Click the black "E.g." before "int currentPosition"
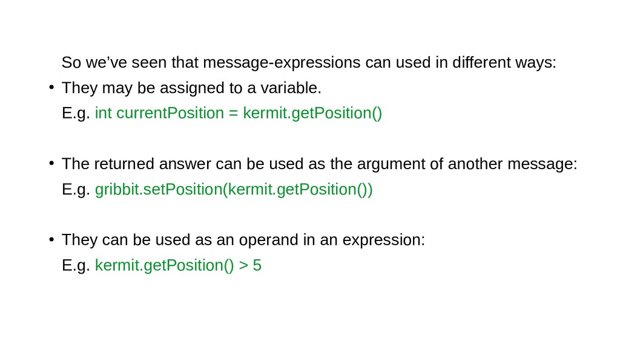620x348 pixels. 76,113
